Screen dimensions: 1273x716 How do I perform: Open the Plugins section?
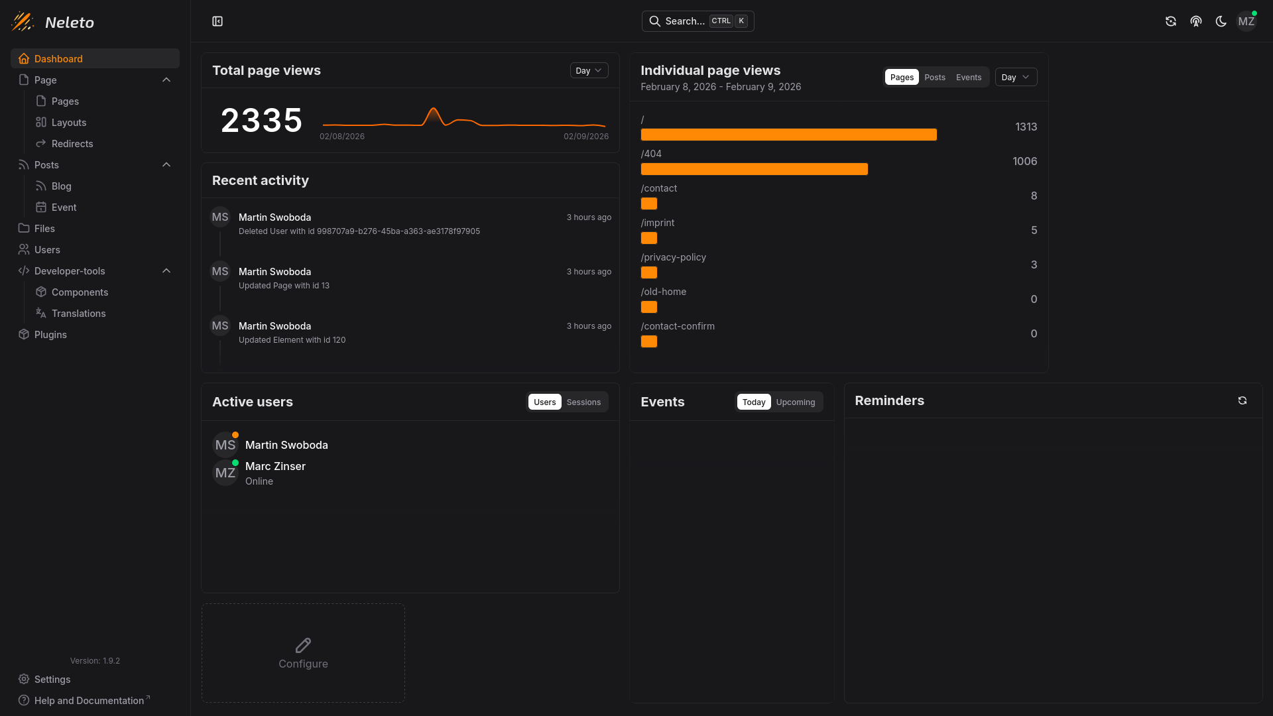click(x=50, y=334)
